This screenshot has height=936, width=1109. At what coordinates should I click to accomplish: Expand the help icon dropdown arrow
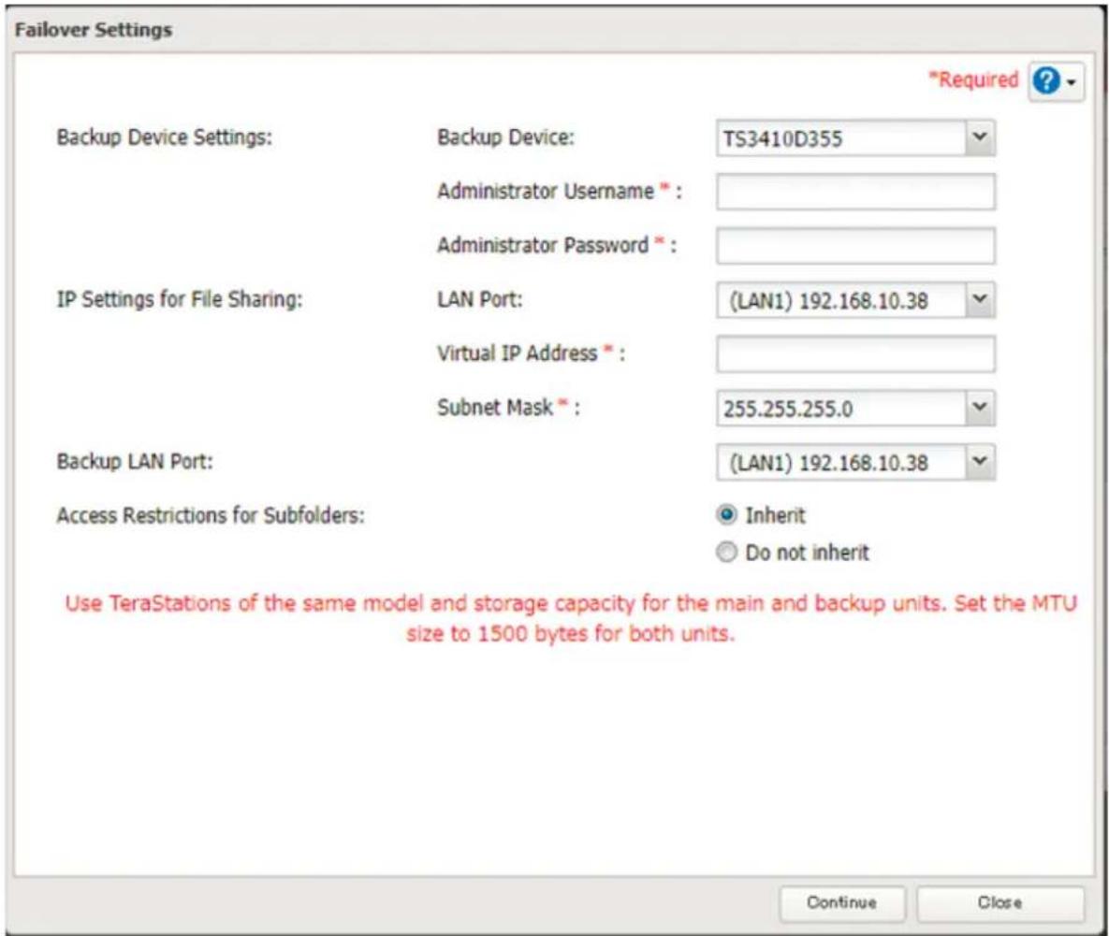click(x=1072, y=82)
